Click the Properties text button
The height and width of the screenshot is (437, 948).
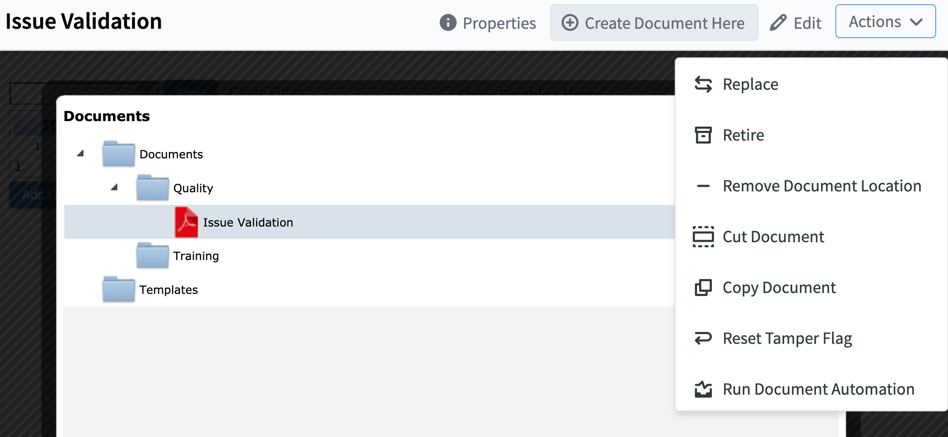click(x=499, y=23)
